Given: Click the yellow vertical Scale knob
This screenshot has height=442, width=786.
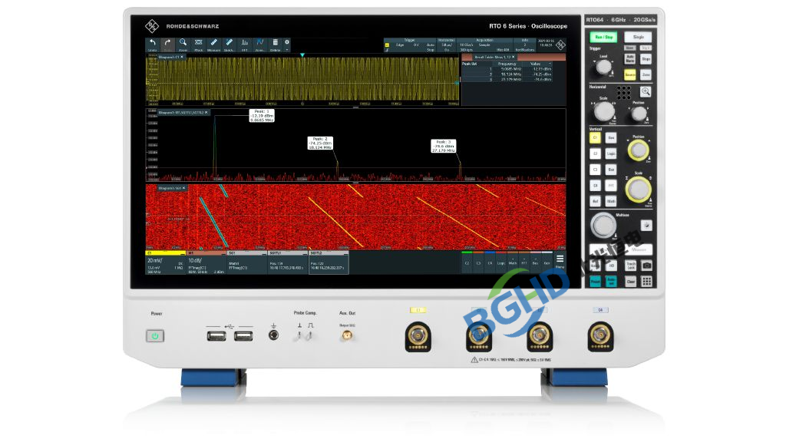Looking at the screenshot, I should tap(638, 190).
